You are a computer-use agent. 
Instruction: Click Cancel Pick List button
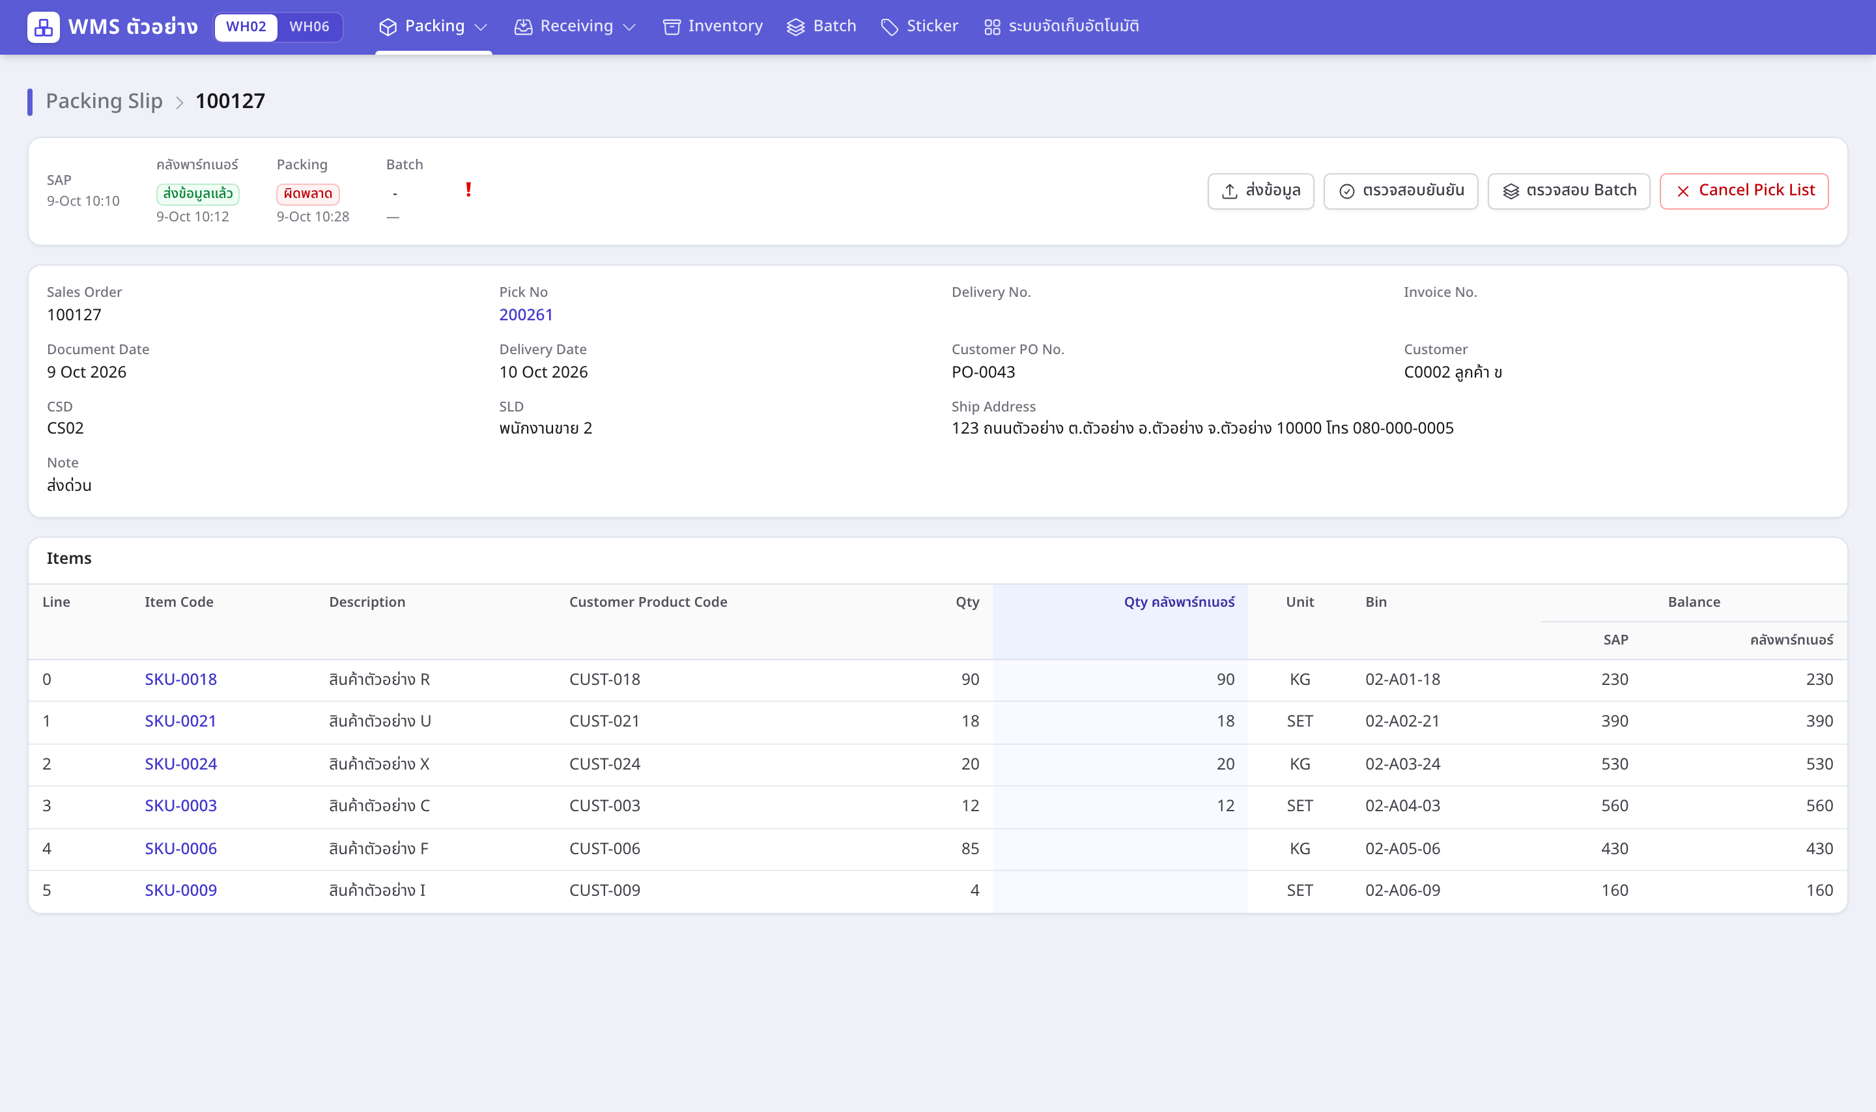tap(1743, 191)
